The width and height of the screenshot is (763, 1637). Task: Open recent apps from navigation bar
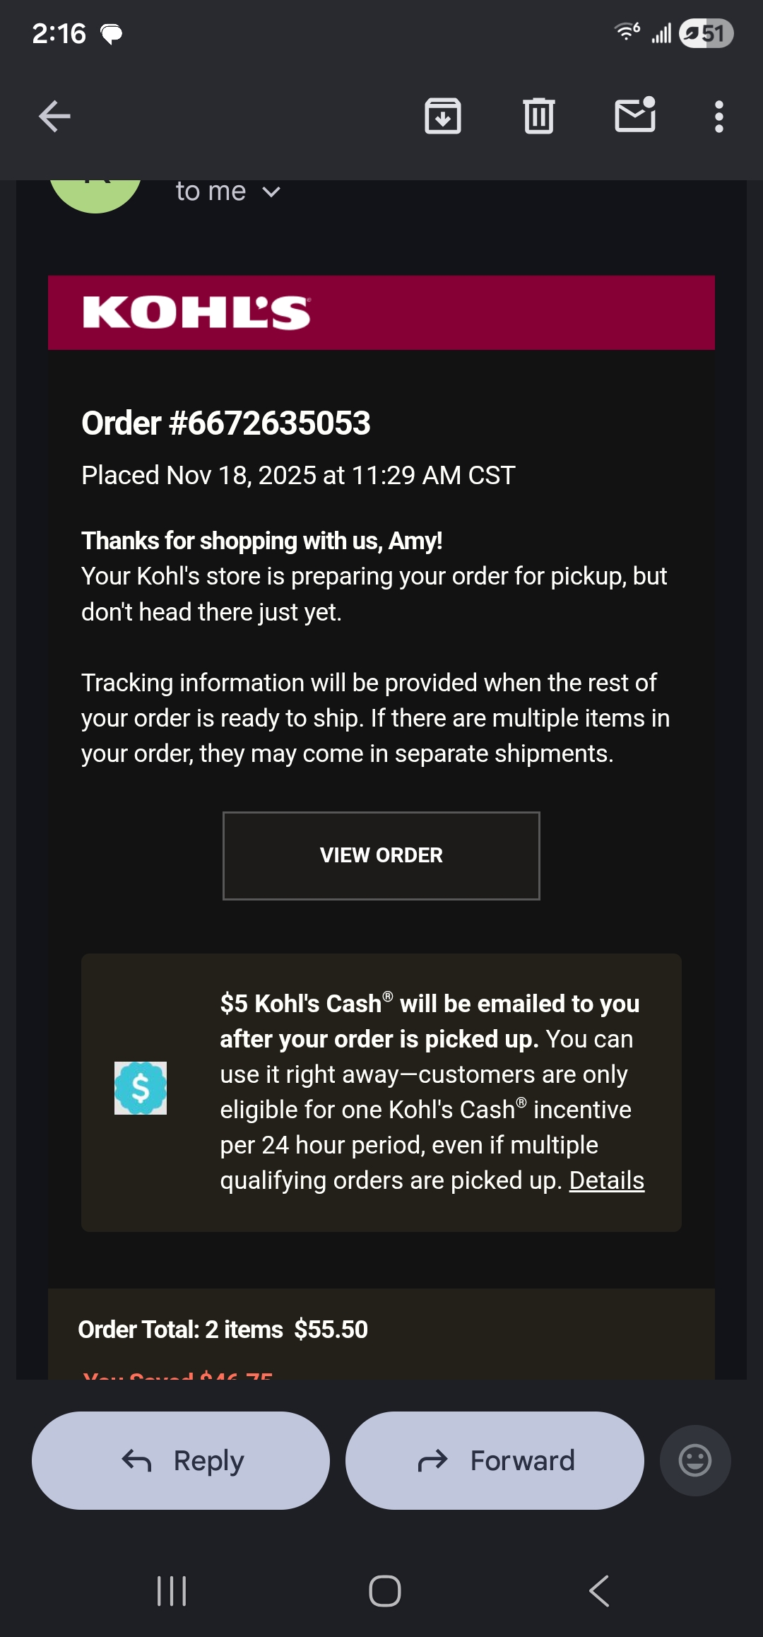pos(172,1591)
